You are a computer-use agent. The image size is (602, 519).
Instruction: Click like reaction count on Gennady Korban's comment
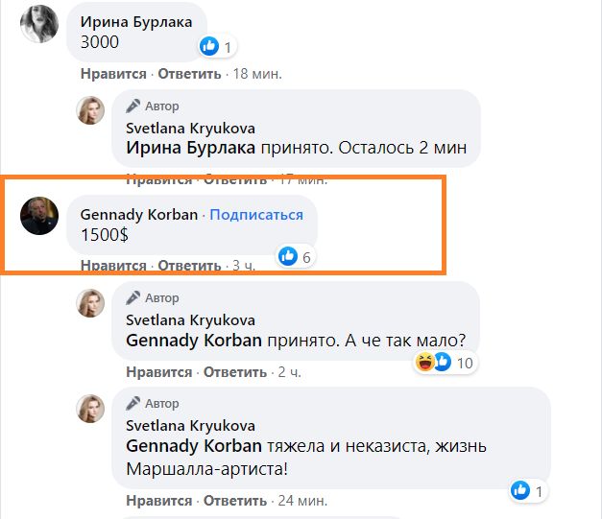pyautogui.click(x=307, y=255)
